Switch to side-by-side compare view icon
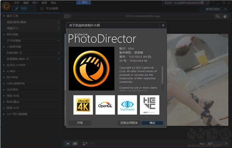The width and height of the screenshot is (232, 148). tap(75, 143)
